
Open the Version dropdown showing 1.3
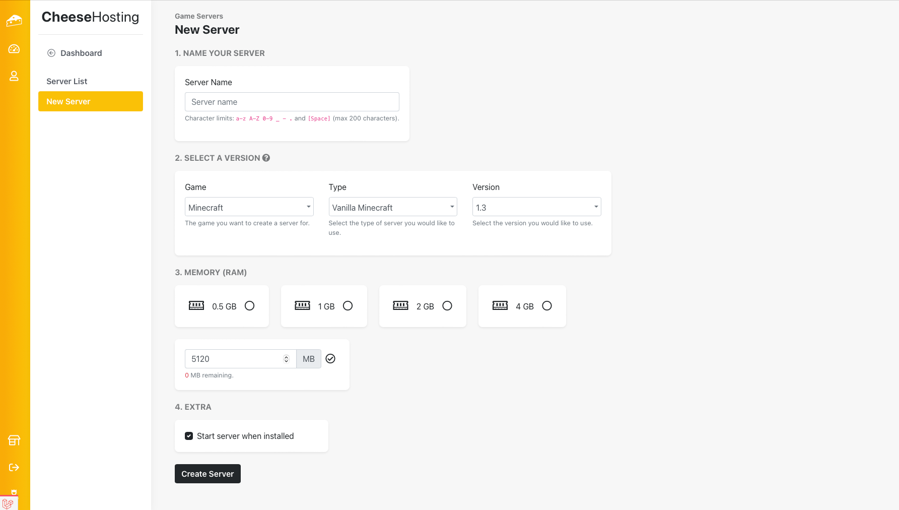coord(536,207)
